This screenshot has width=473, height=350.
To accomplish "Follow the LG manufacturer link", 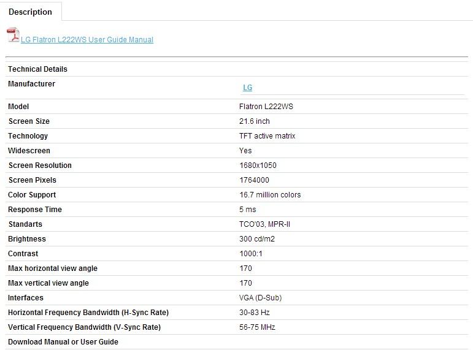I will tap(247, 88).
